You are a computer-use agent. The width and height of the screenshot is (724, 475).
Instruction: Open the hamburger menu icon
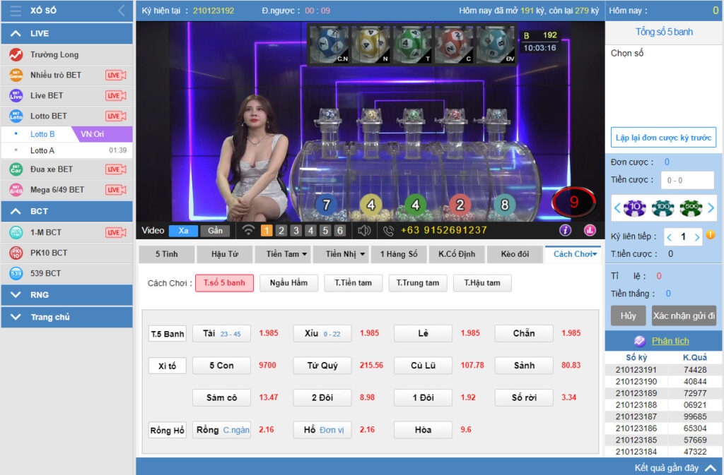[x=16, y=11]
